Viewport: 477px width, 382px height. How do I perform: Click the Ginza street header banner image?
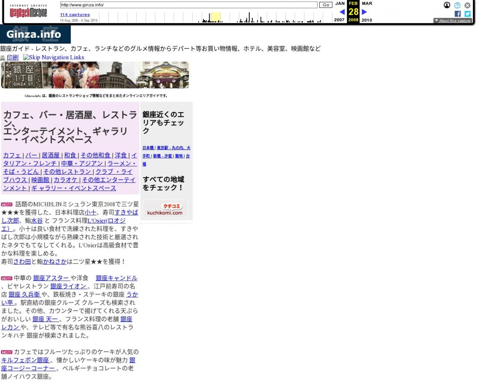click(95, 75)
